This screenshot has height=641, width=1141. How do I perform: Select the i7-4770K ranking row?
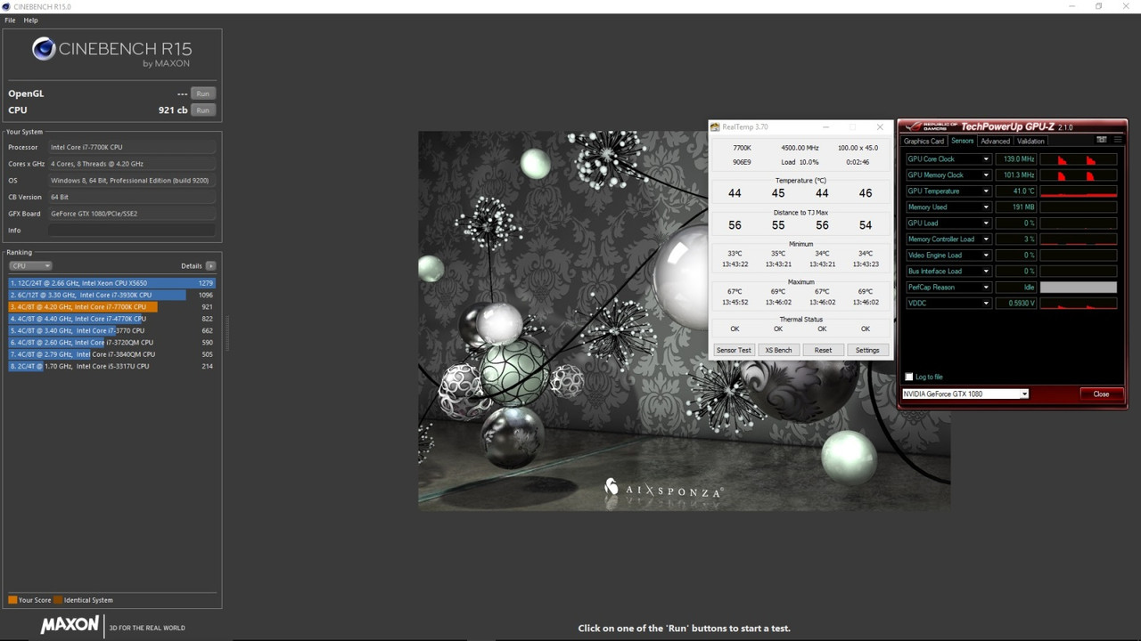click(111, 319)
